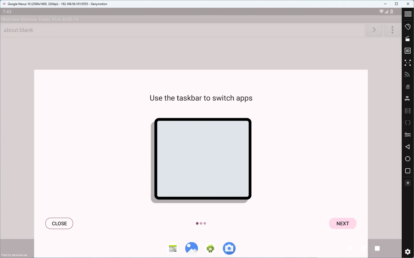Select the third page indicator dot

(205, 223)
